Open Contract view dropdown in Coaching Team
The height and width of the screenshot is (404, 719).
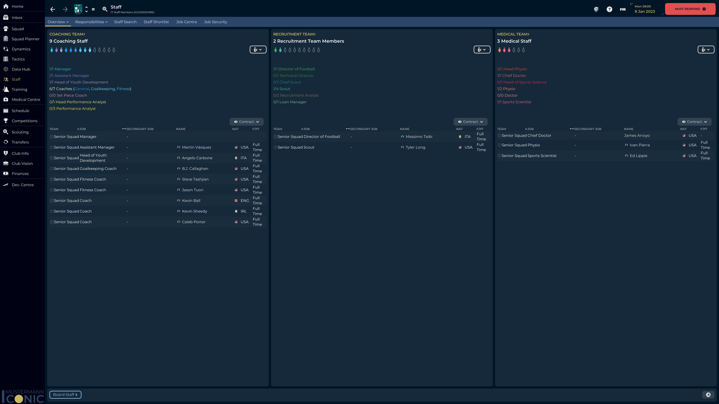point(246,122)
